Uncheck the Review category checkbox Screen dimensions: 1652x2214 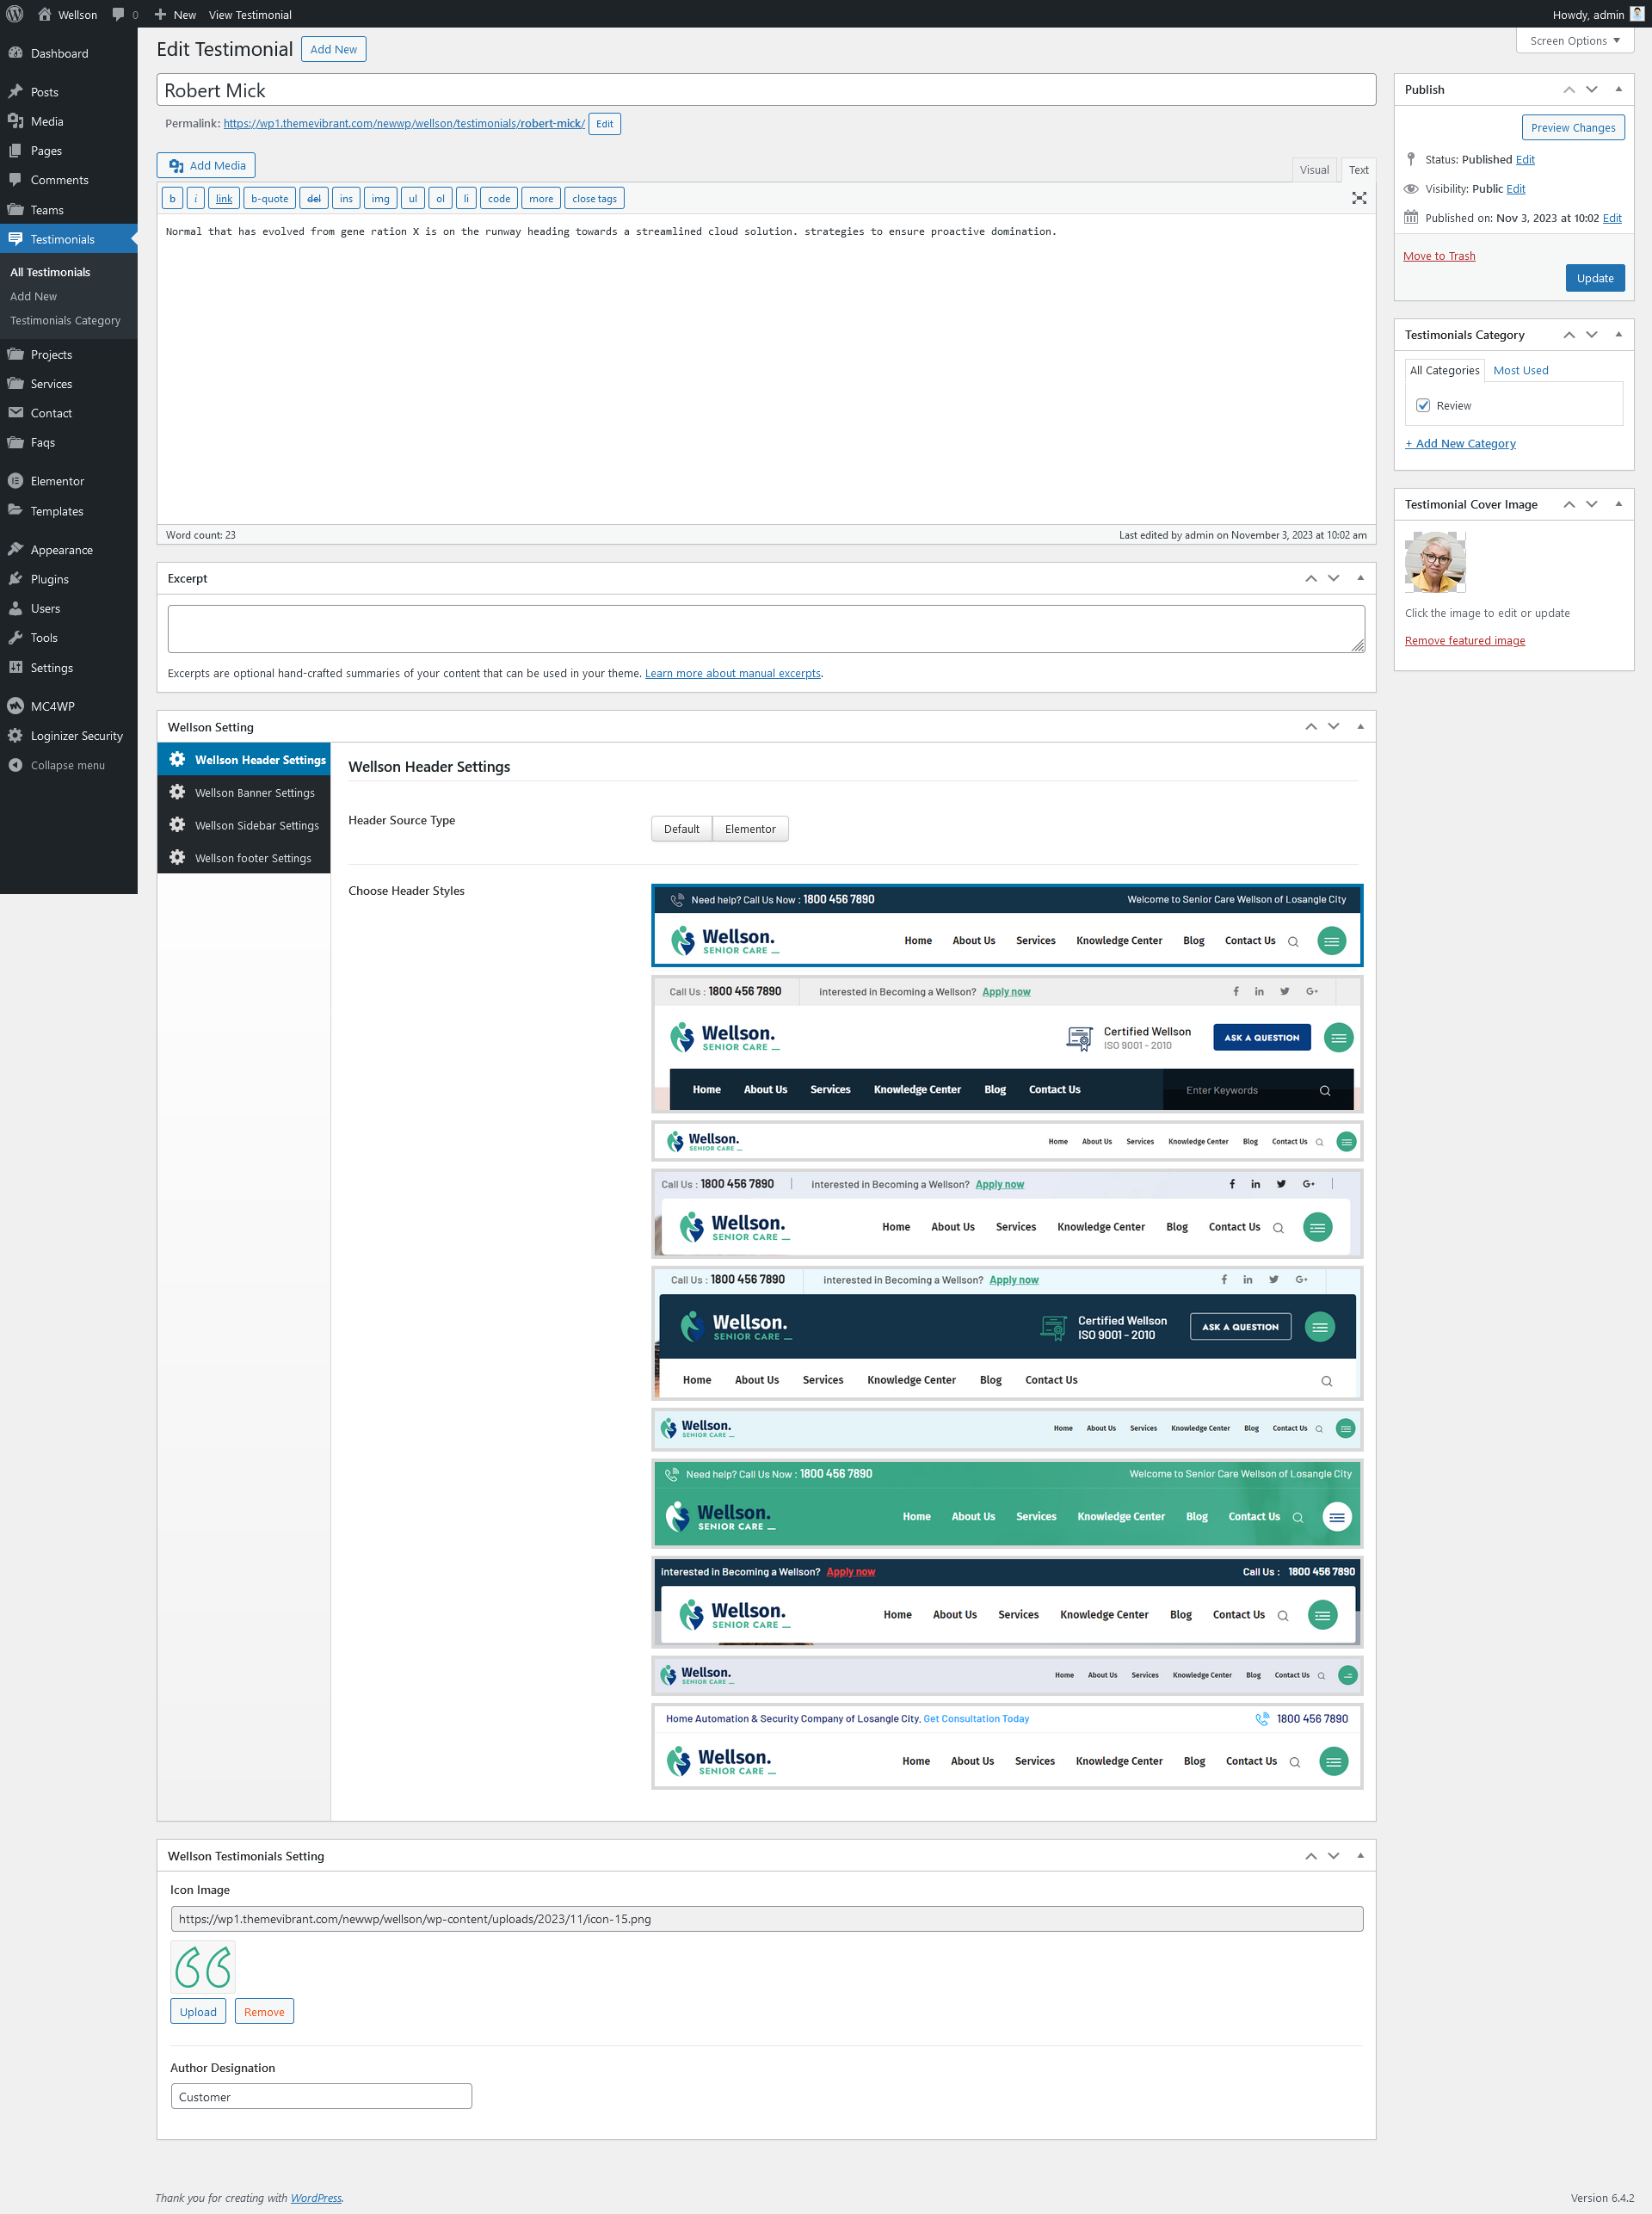(1422, 405)
